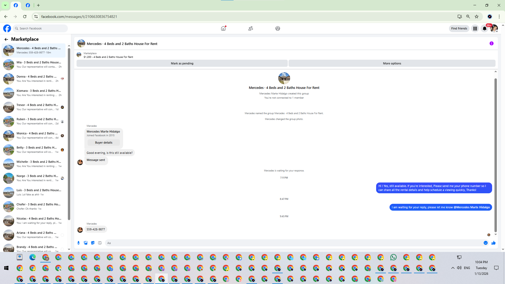Open the tab search dropdown in Chrome
The image size is (505, 284).
click(x=5, y=5)
